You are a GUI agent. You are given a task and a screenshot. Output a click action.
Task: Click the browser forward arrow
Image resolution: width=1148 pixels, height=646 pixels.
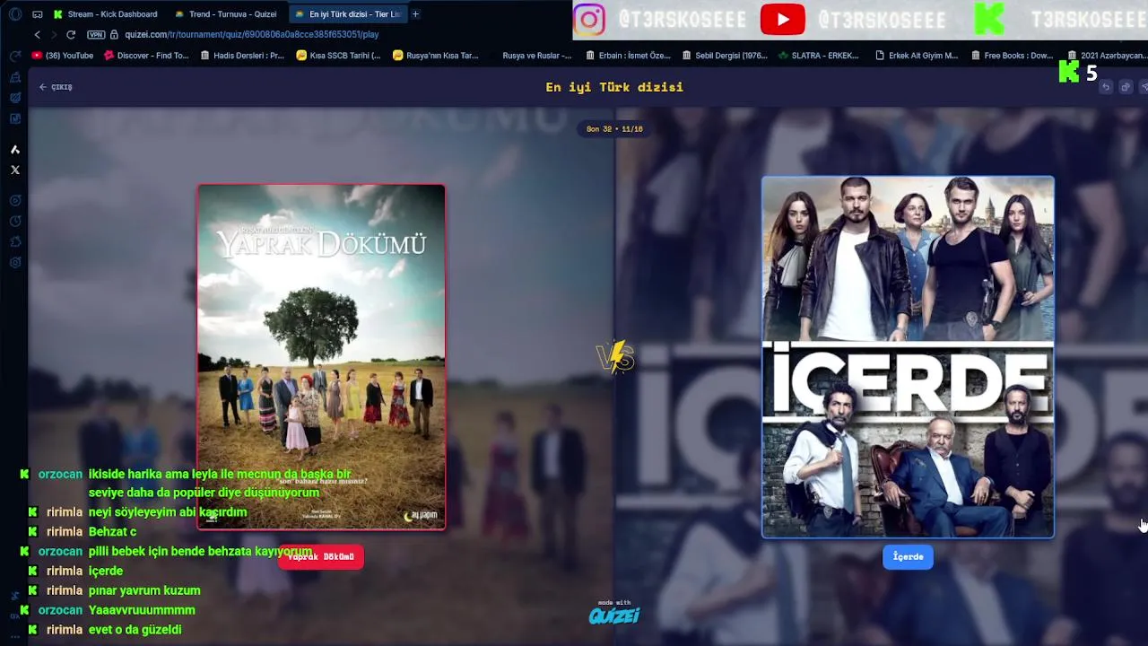click(x=54, y=34)
